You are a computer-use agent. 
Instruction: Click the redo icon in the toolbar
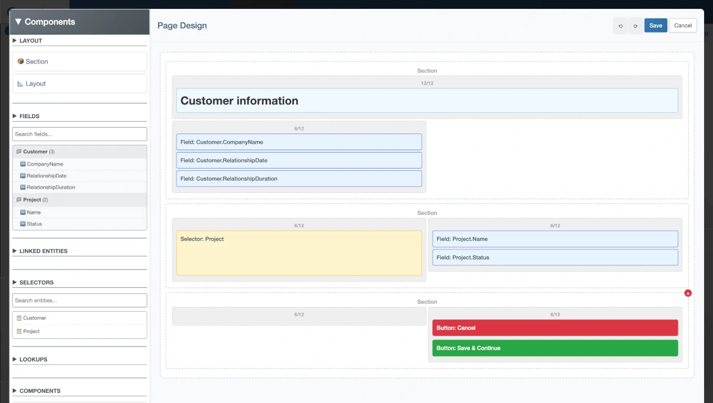(x=636, y=26)
